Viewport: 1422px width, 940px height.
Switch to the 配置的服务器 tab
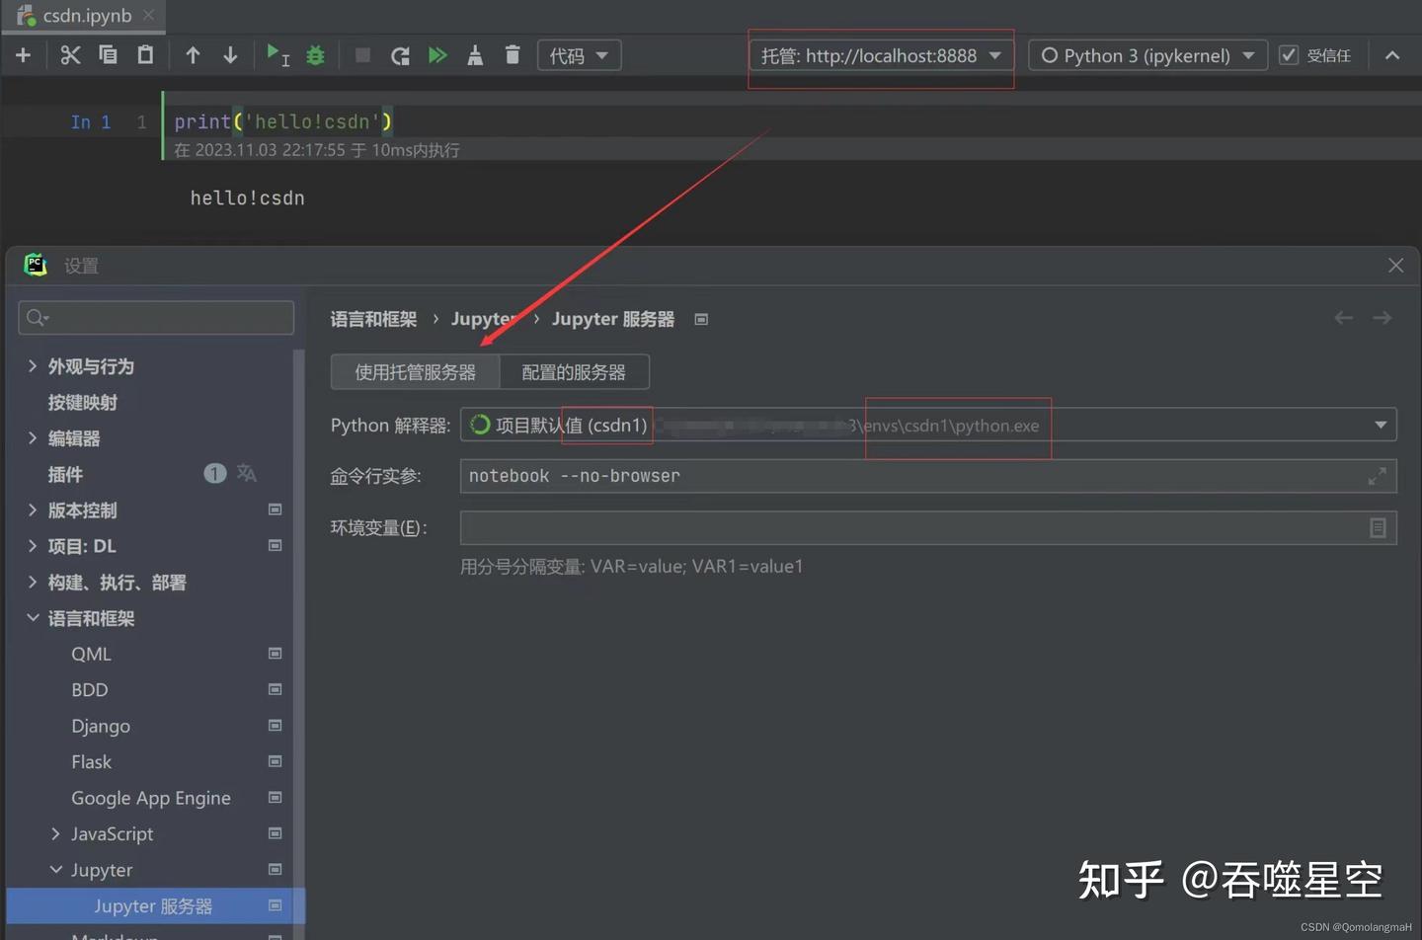[x=574, y=371]
